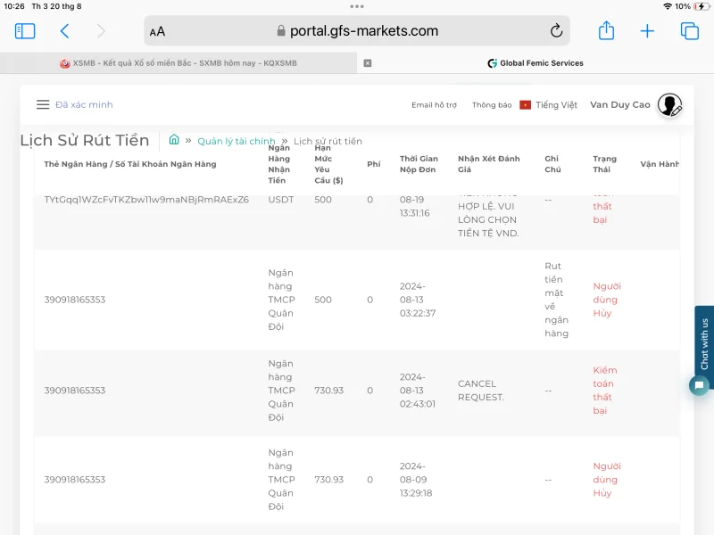Close the Global Femic Services tab
The image size is (714, 535).
click(368, 63)
